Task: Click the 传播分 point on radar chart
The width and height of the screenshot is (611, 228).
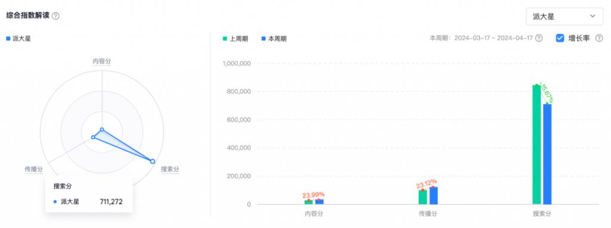Action: pyautogui.click(x=93, y=138)
